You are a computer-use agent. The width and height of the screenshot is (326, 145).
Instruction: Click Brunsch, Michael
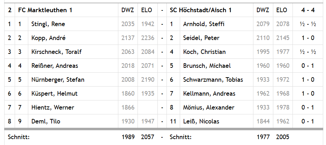206,66
